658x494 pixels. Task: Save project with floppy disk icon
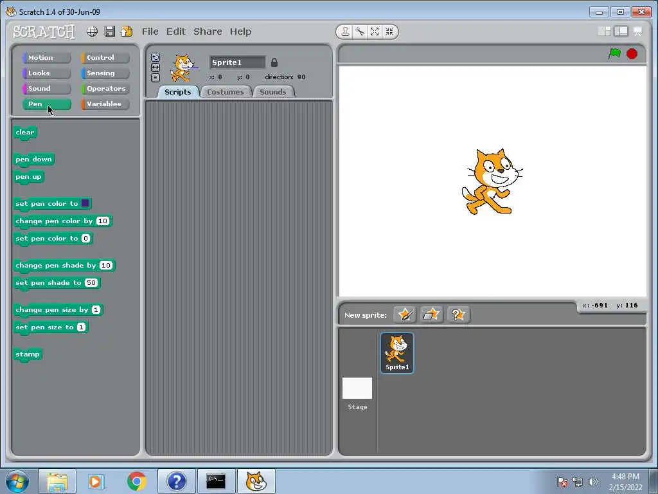click(109, 32)
